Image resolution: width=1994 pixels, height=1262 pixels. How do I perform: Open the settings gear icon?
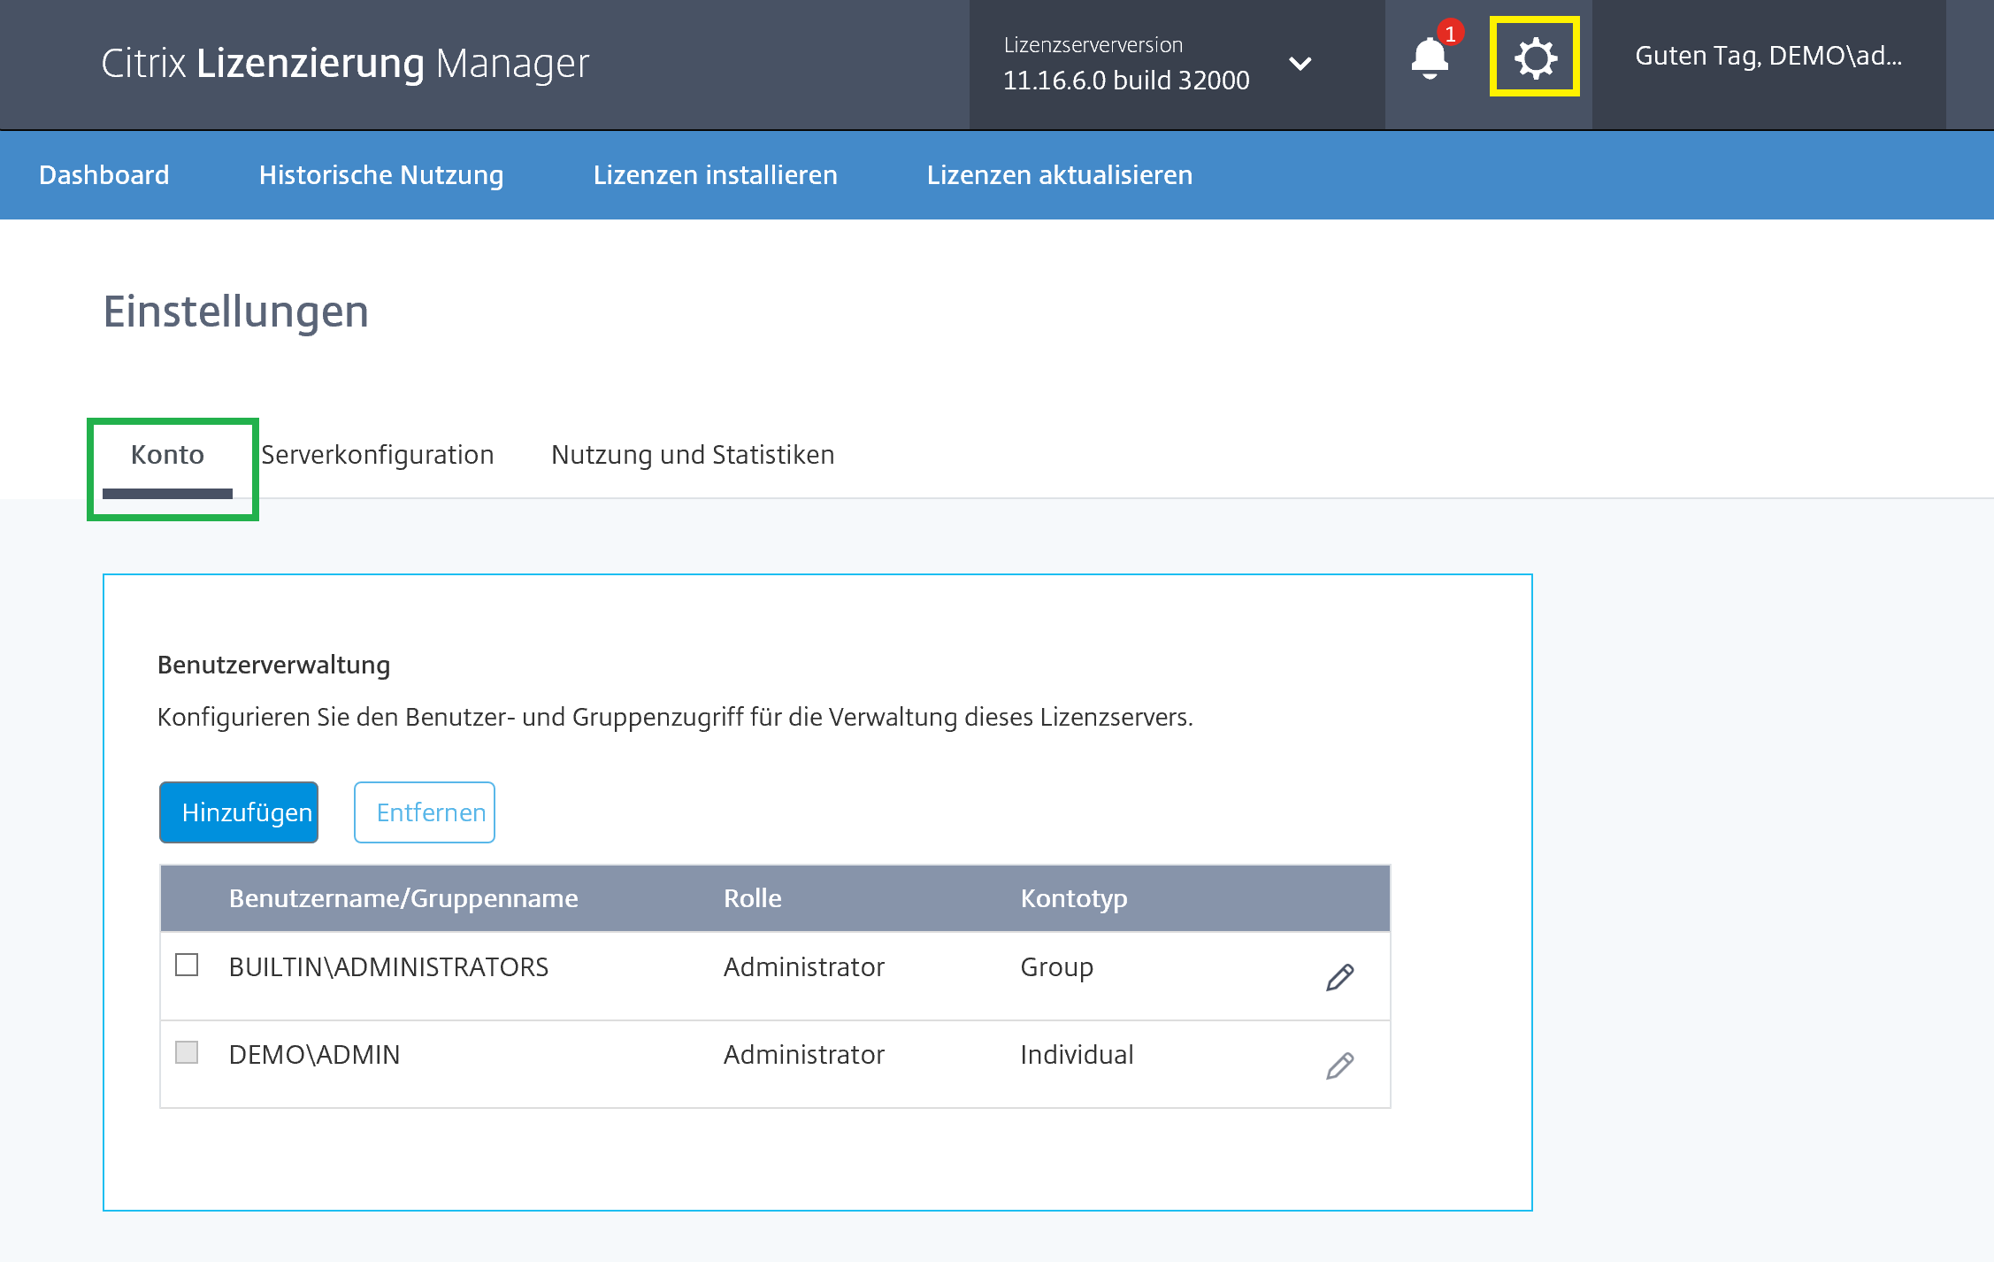[x=1535, y=58]
